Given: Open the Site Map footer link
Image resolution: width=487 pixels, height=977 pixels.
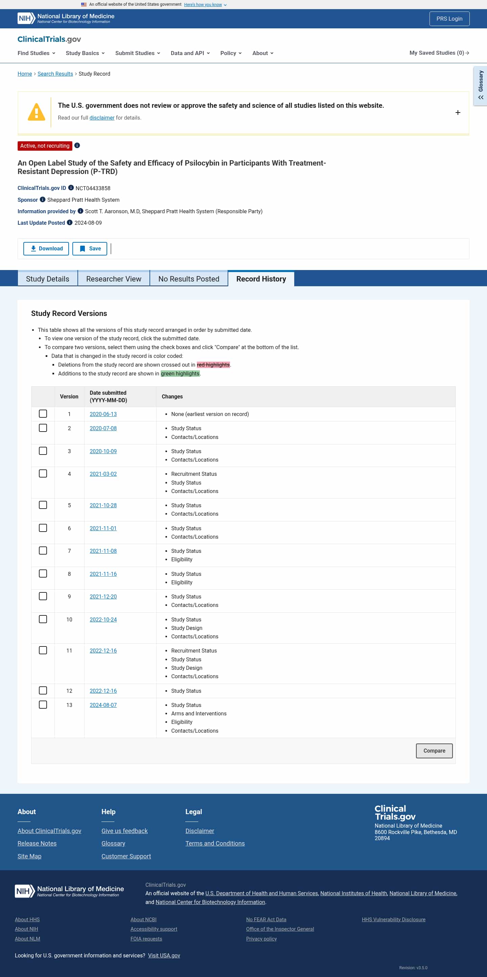Looking at the screenshot, I should click(x=29, y=856).
